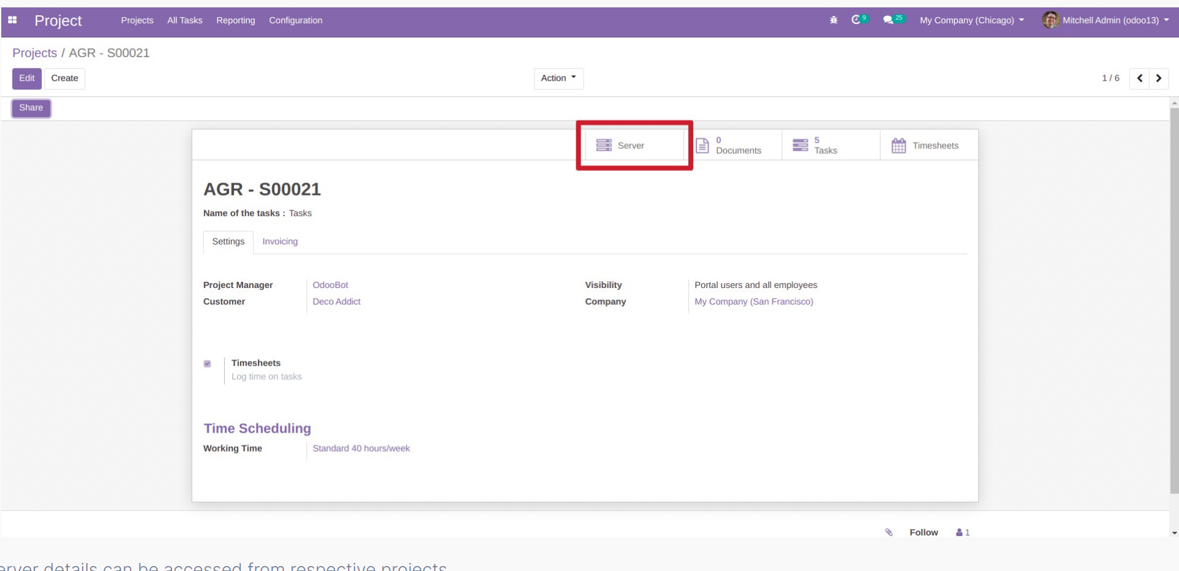Switch to the Invoicing tab
Screen dimensions: 1179x571
[x=280, y=241]
